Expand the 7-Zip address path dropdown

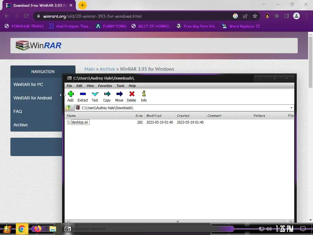[x=291, y=108]
